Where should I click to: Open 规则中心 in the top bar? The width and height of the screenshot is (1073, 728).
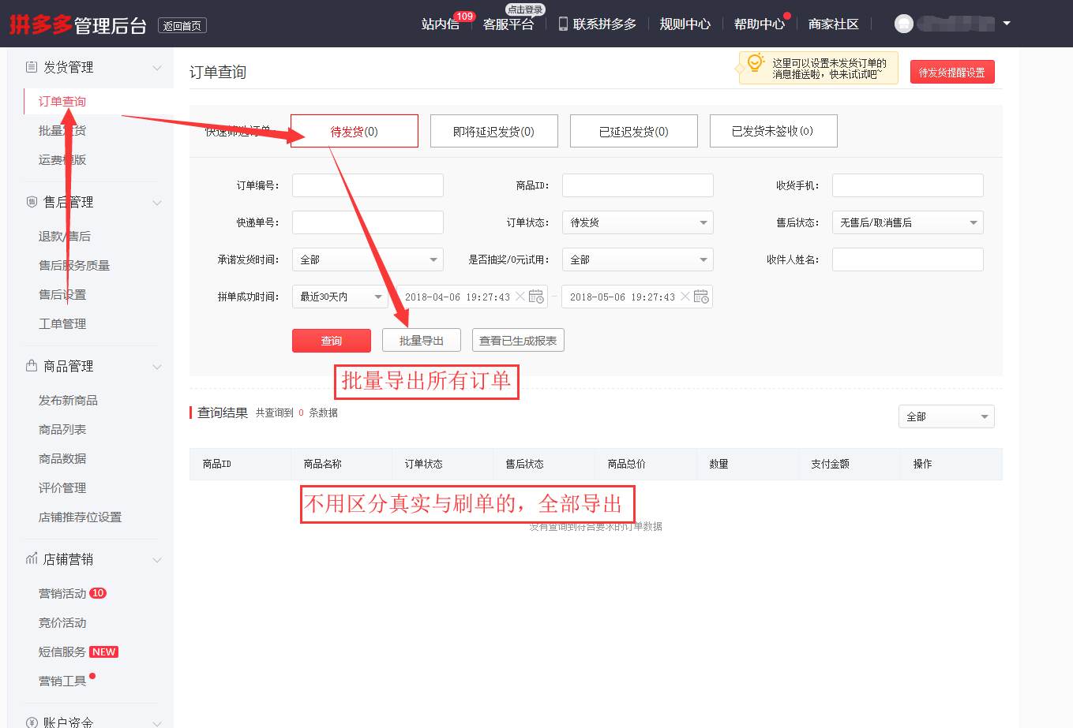(x=685, y=24)
